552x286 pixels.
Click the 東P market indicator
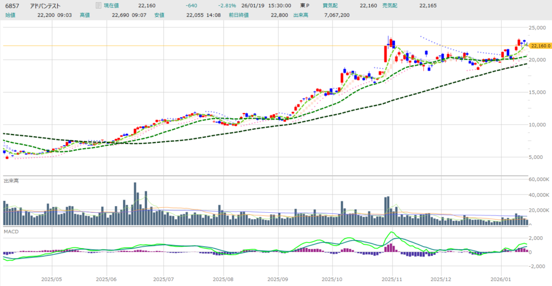305,5
